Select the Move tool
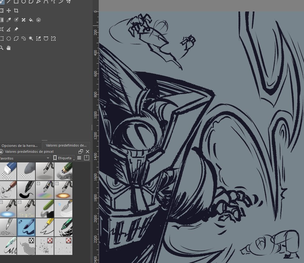This screenshot has width=304, height=263. click(9, 11)
